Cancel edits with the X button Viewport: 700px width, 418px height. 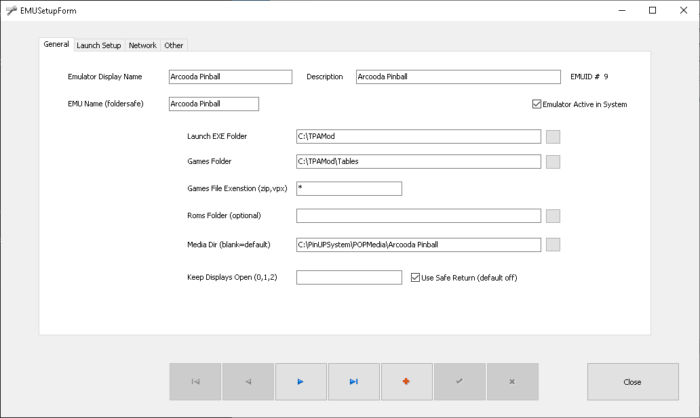click(512, 382)
